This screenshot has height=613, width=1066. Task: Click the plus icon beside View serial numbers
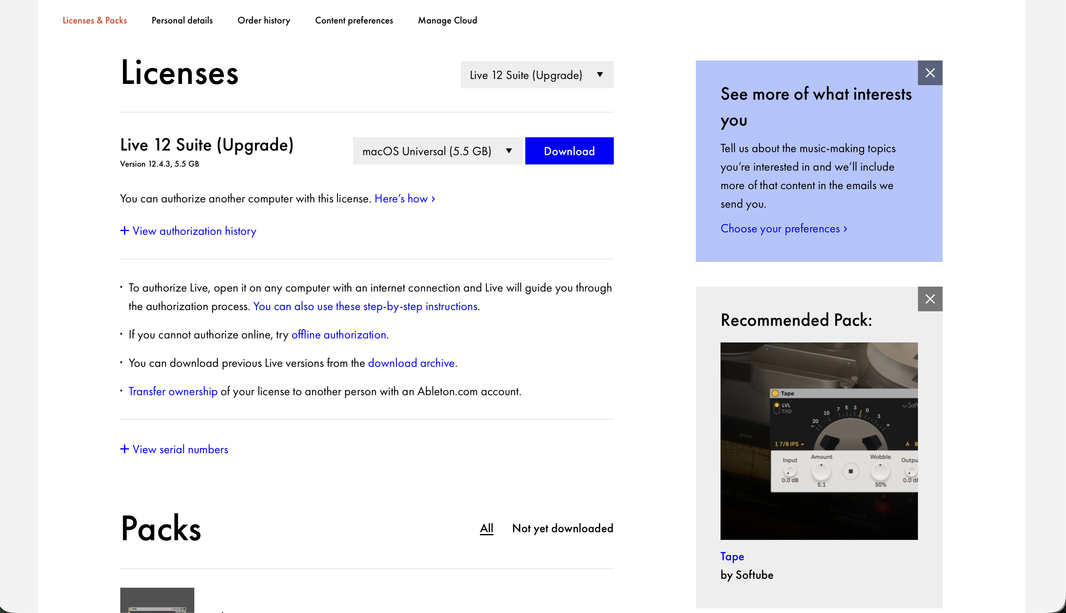[125, 449]
